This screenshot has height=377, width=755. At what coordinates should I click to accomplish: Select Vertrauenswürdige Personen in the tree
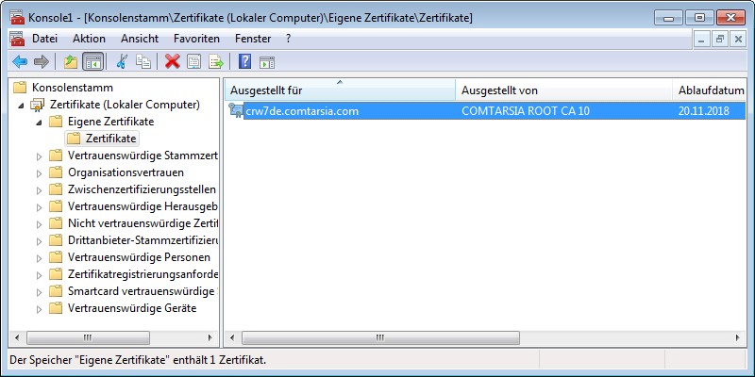[x=139, y=256]
